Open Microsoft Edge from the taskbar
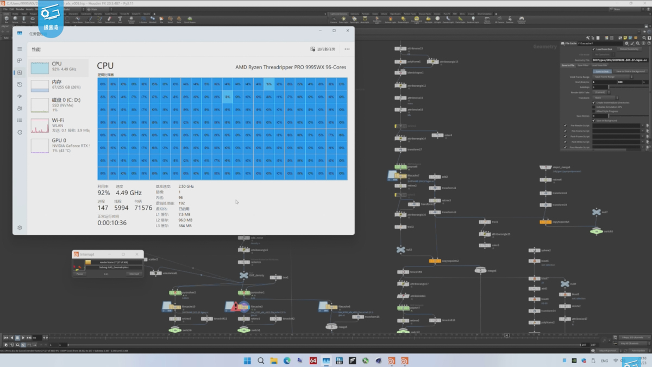This screenshot has height=367, width=652. (287, 360)
